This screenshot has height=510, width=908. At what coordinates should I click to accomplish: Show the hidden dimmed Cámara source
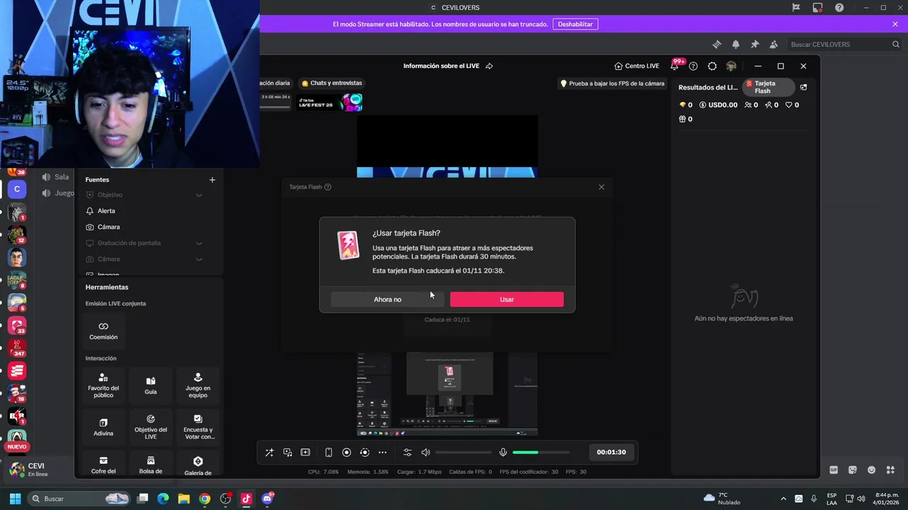point(199,259)
